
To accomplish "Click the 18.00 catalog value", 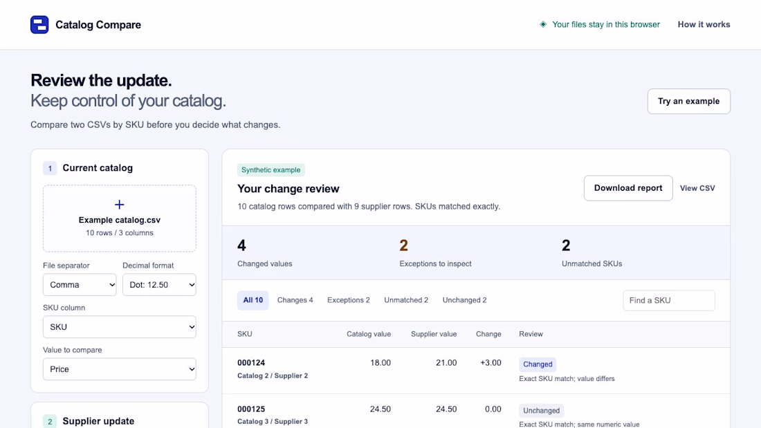I will (x=380, y=363).
